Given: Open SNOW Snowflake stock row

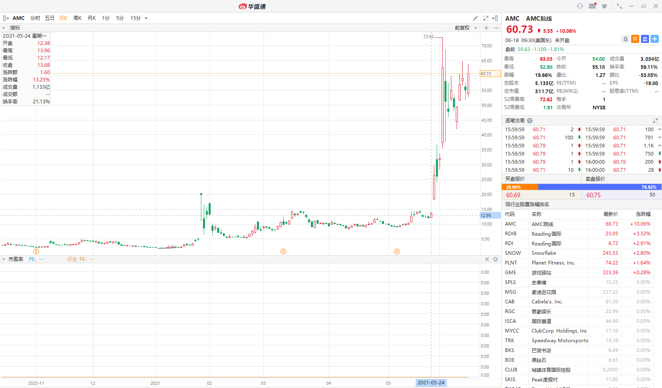Looking at the screenshot, I should tap(578, 253).
